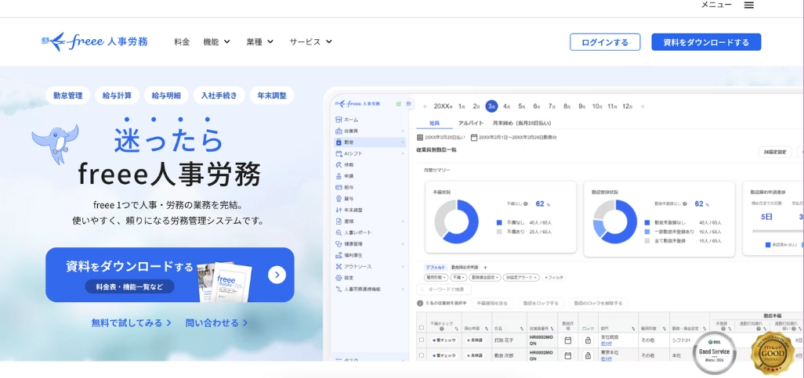
Task: Open the 賞与 sidebar icon
Action: pos(339,199)
